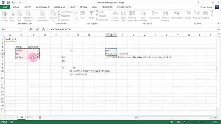Switch to REVIEW ribbon tab
221x124 pixels.
pyautogui.click(x=84, y=7)
